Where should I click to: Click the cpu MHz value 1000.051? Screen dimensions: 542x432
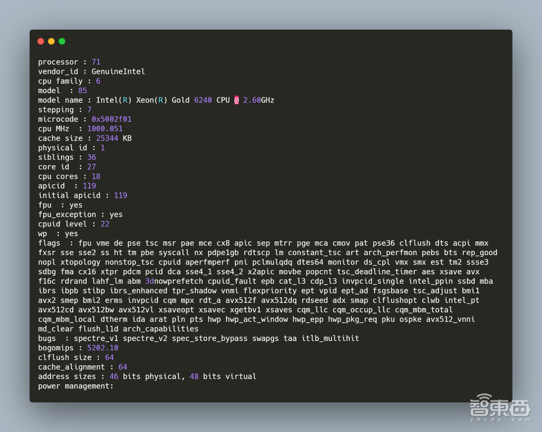point(105,129)
